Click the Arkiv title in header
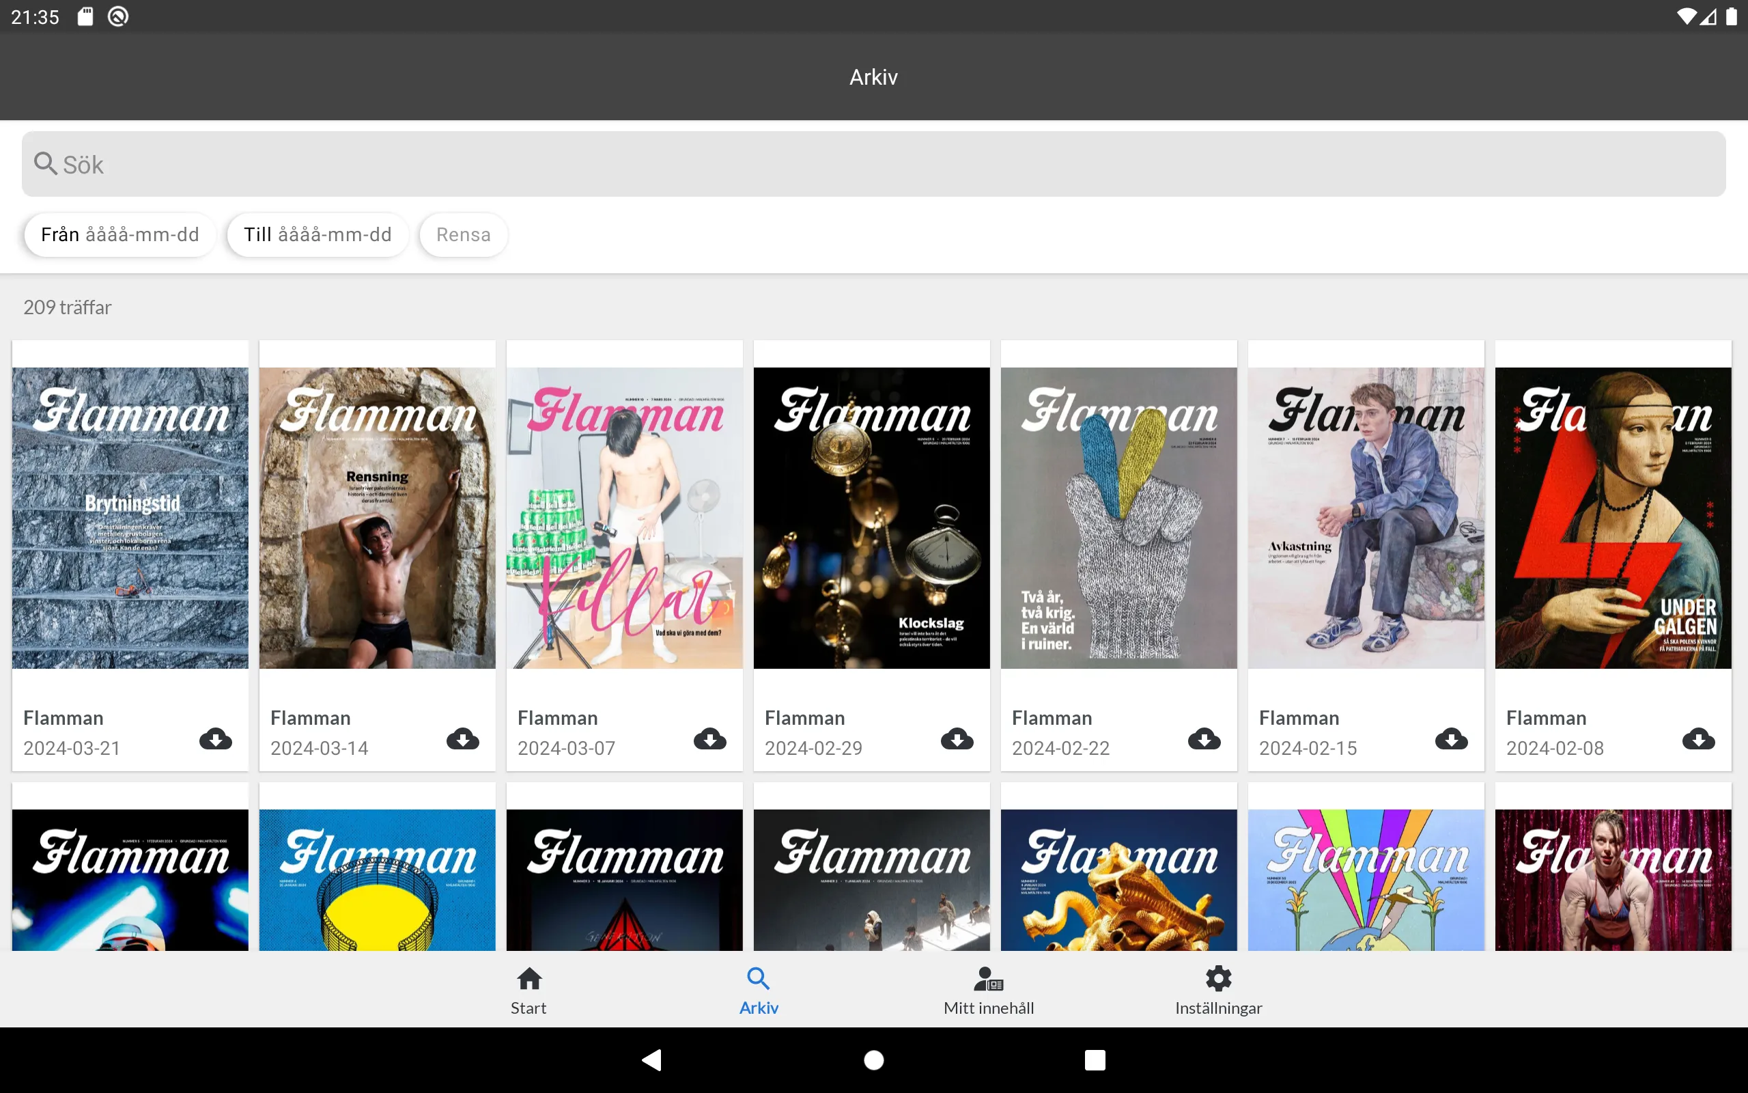 [x=873, y=77]
